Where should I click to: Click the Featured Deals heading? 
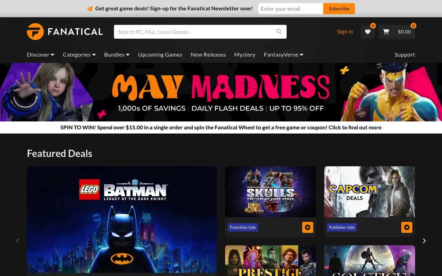click(x=60, y=154)
